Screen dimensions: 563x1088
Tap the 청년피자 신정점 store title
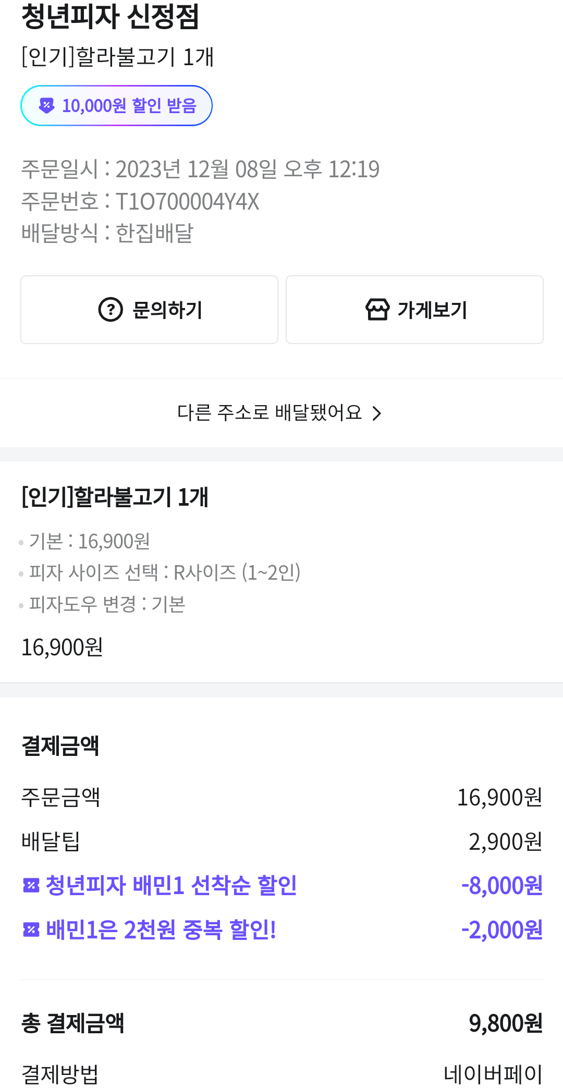(110, 16)
